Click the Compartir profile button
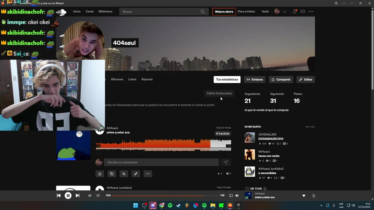 click(280, 80)
